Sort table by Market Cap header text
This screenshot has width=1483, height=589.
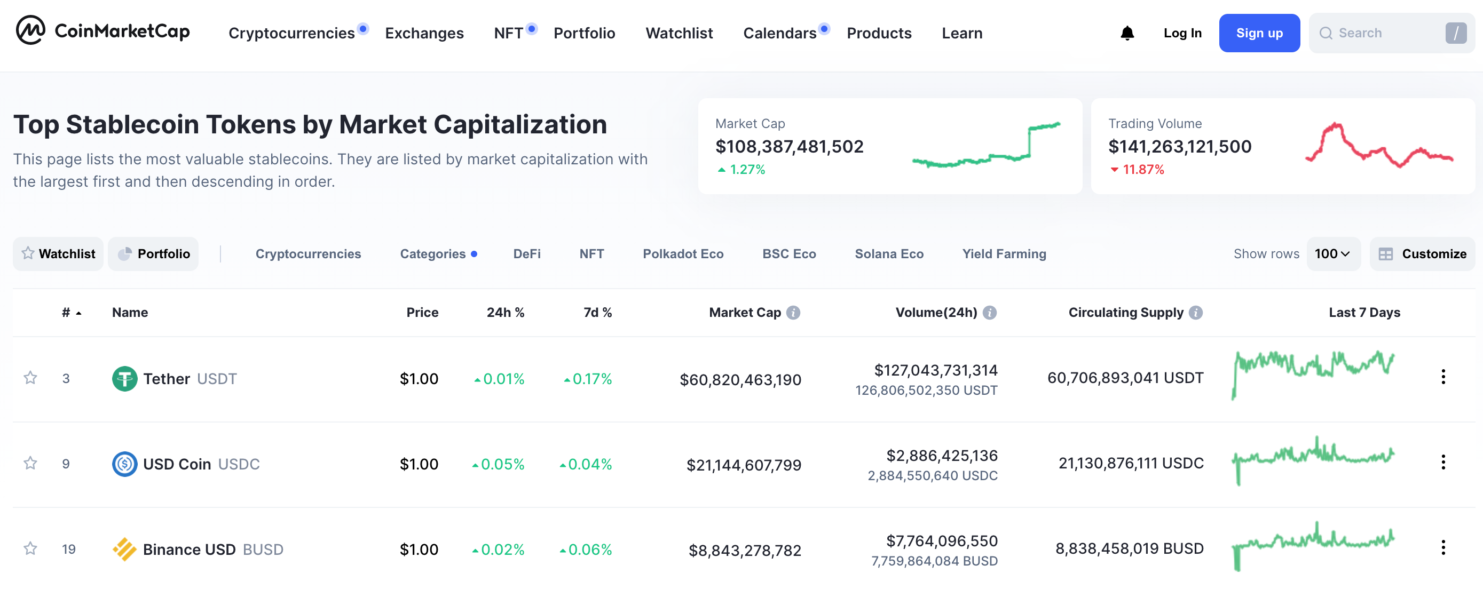pyautogui.click(x=745, y=312)
